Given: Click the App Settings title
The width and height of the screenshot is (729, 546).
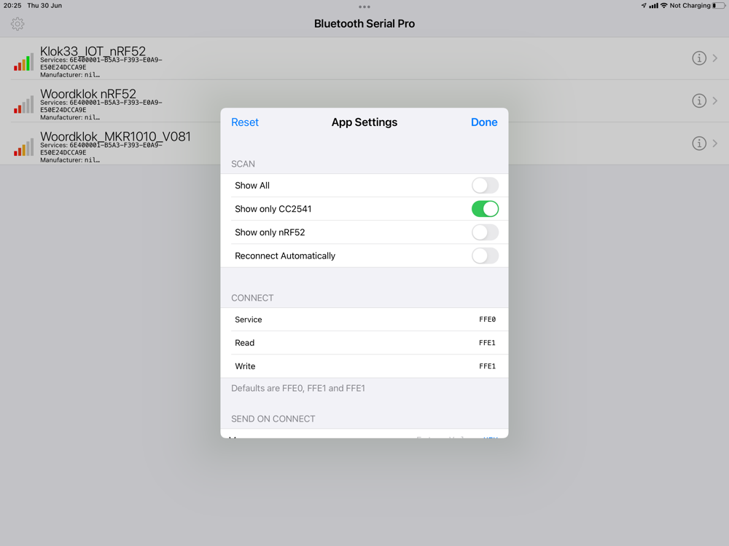Looking at the screenshot, I should (364, 122).
